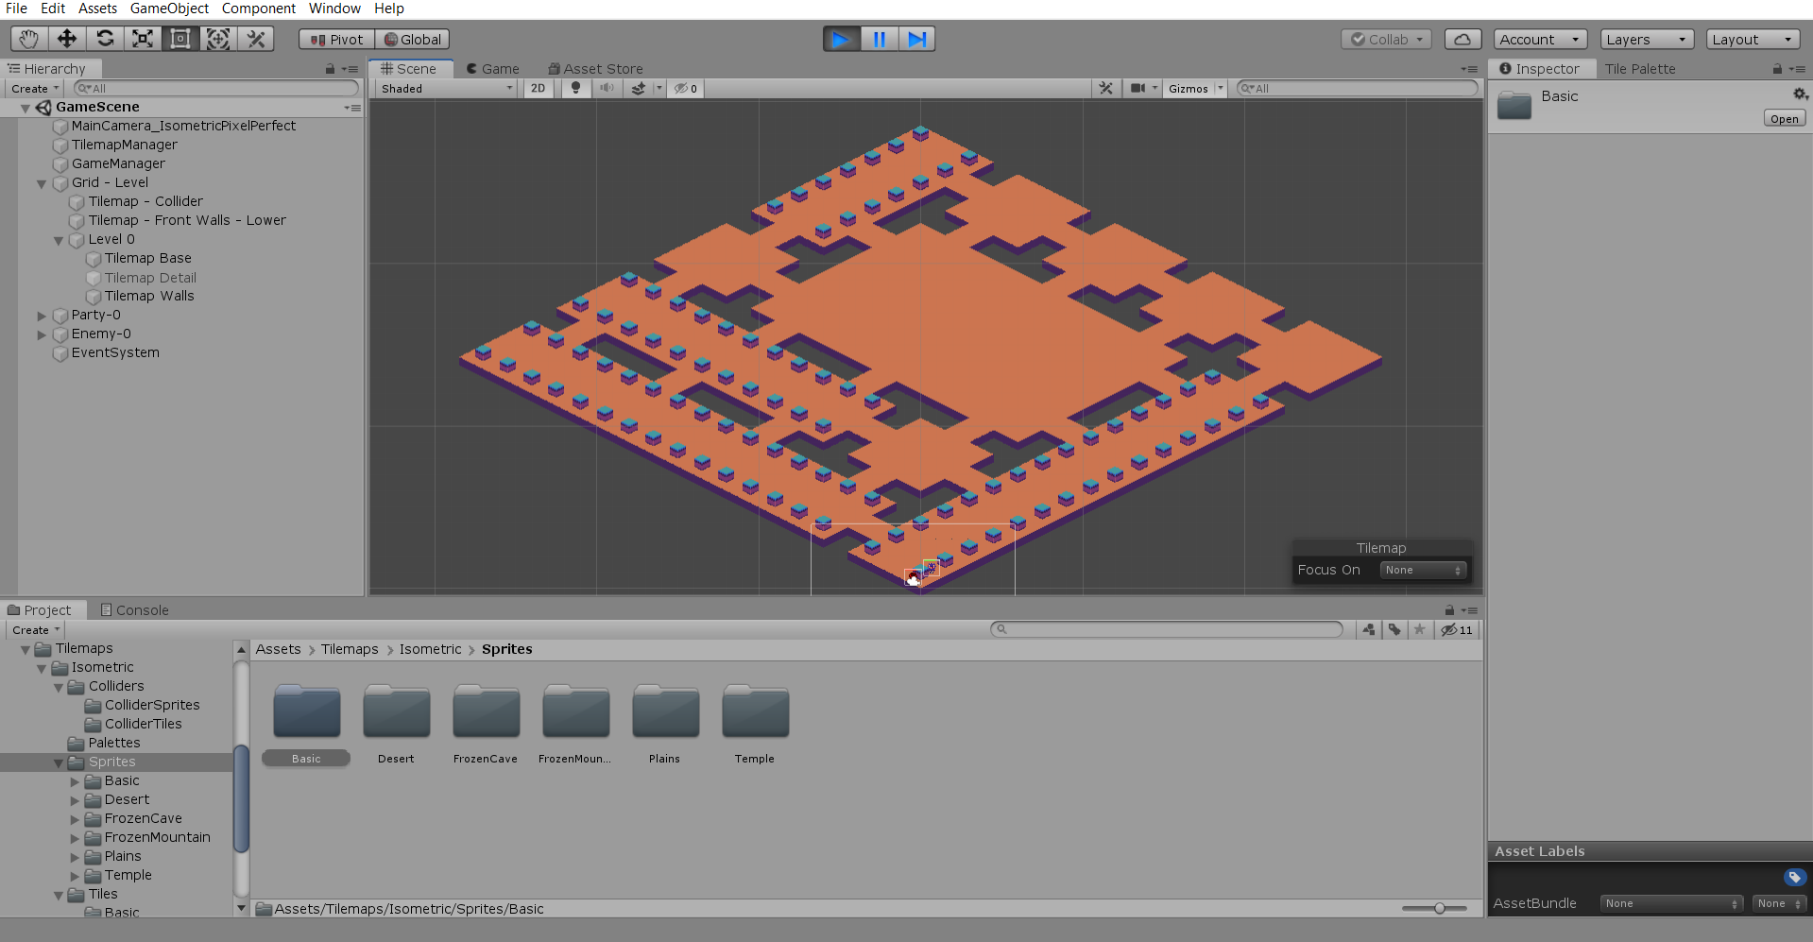This screenshot has height=942, width=1813.
Task: Click the Step forward button
Action: point(916,39)
